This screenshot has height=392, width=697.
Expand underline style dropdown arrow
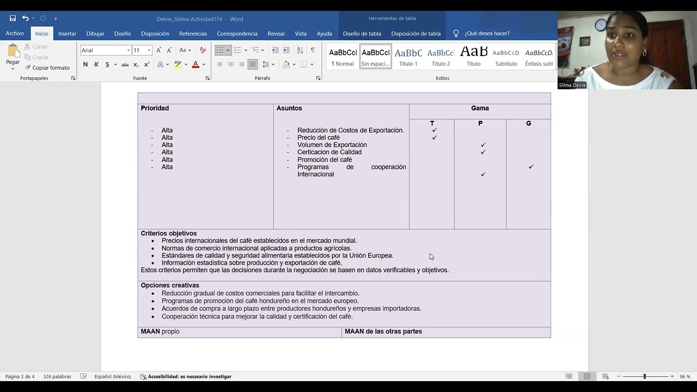point(115,64)
